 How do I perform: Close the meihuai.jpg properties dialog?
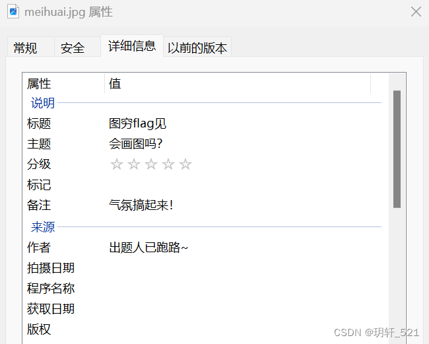[416, 12]
